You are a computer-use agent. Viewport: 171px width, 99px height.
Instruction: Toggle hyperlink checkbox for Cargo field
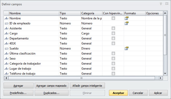click(113, 33)
